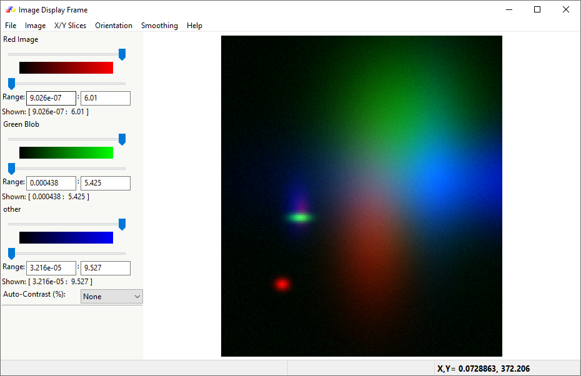Click the Red Image lower slider handle

(11, 83)
